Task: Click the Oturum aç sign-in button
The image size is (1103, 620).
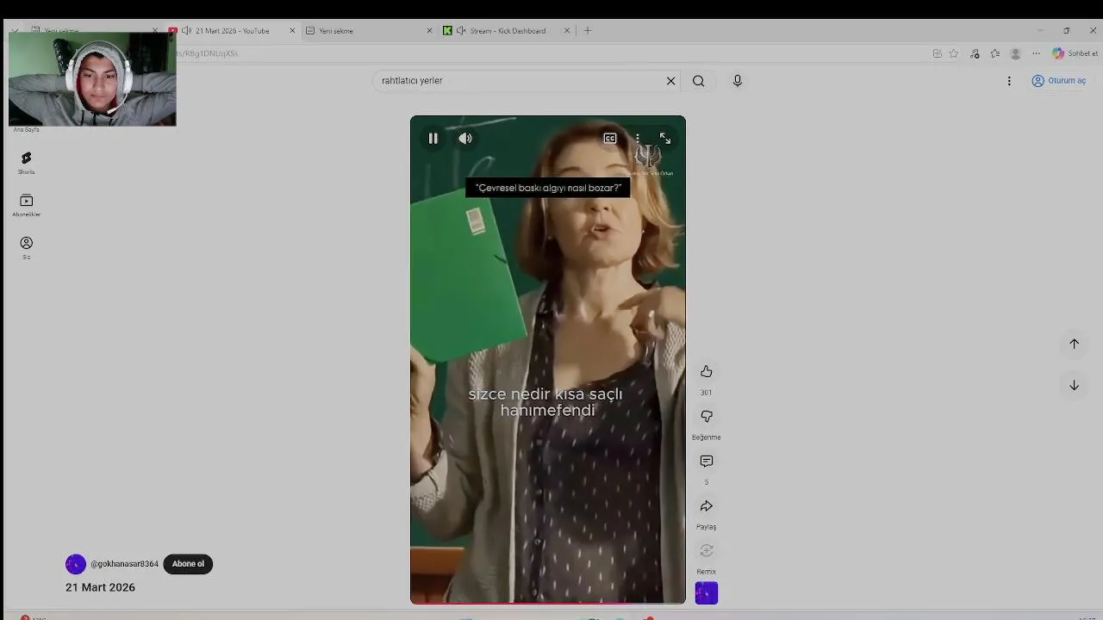Action: click(1059, 81)
